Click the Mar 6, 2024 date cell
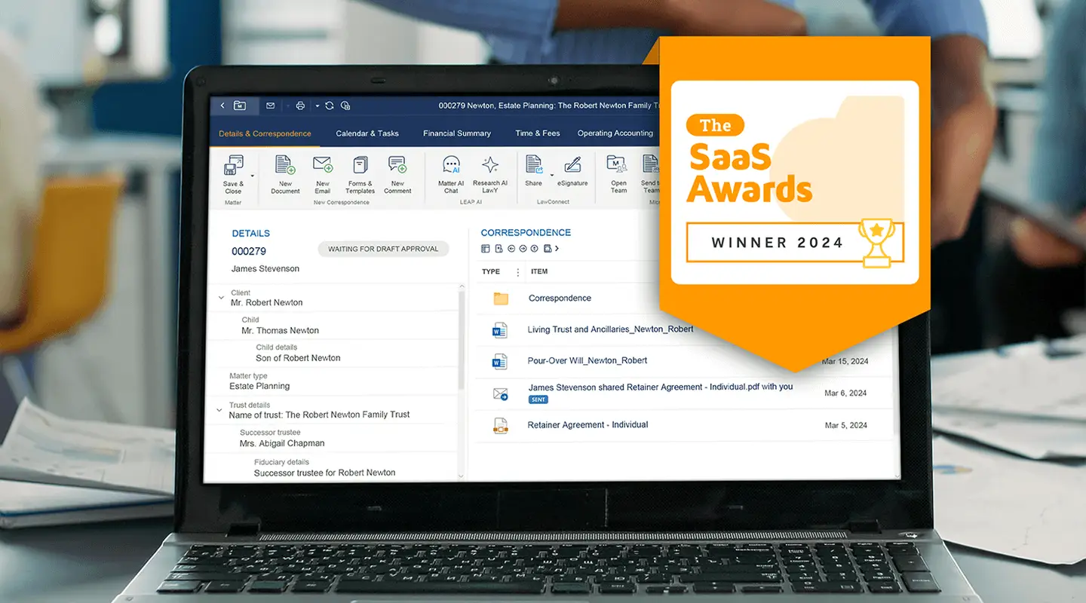Viewport: 1086px width, 603px height. click(845, 393)
